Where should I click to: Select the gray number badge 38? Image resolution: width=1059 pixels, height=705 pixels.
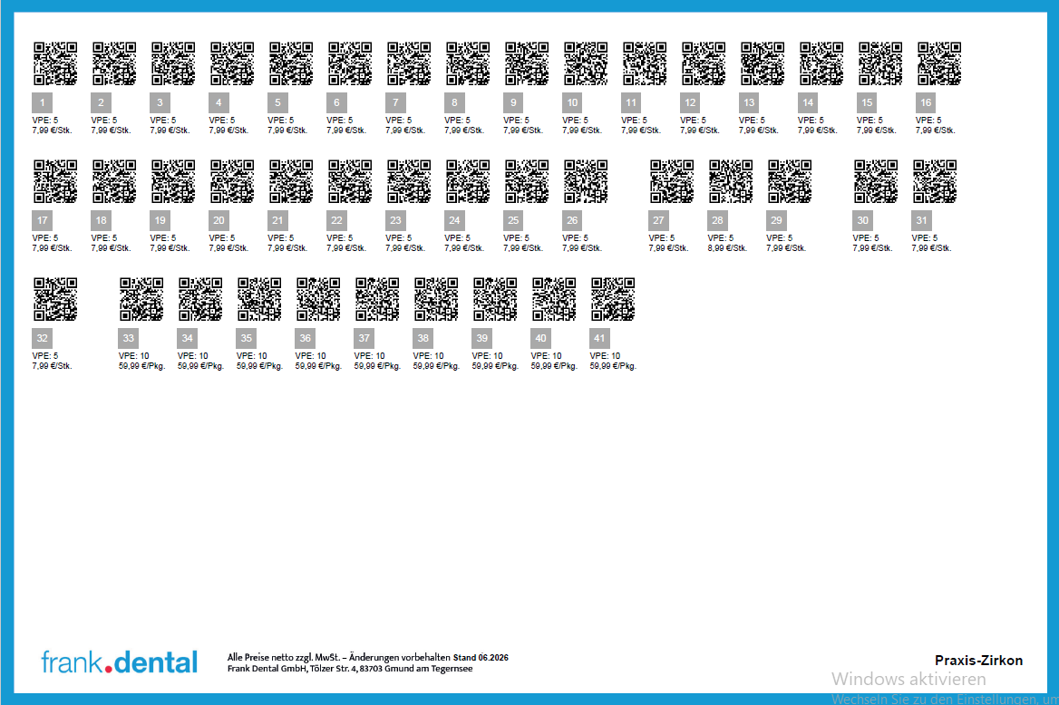[423, 338]
